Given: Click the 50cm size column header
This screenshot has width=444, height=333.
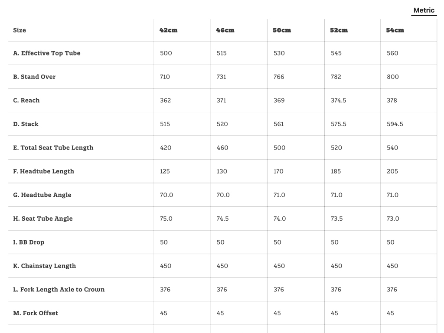Looking at the screenshot, I should click(282, 30).
